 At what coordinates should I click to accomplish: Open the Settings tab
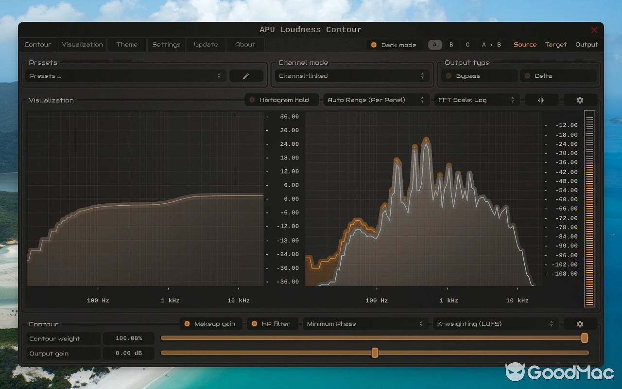tap(166, 44)
